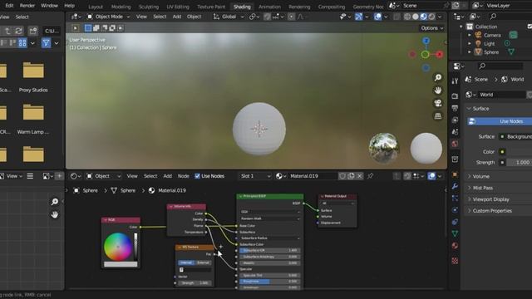This screenshot has width=532, height=299.
Task: Open the Warm Lamp folder
Action: [33, 119]
